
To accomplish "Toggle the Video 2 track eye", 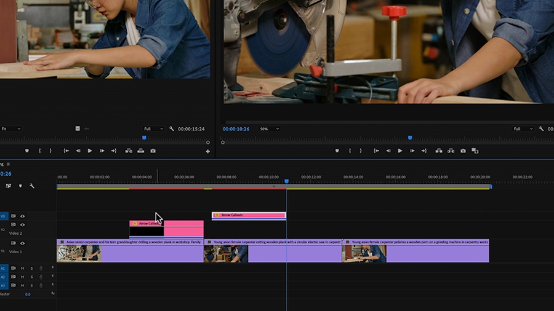I will [x=22, y=225].
